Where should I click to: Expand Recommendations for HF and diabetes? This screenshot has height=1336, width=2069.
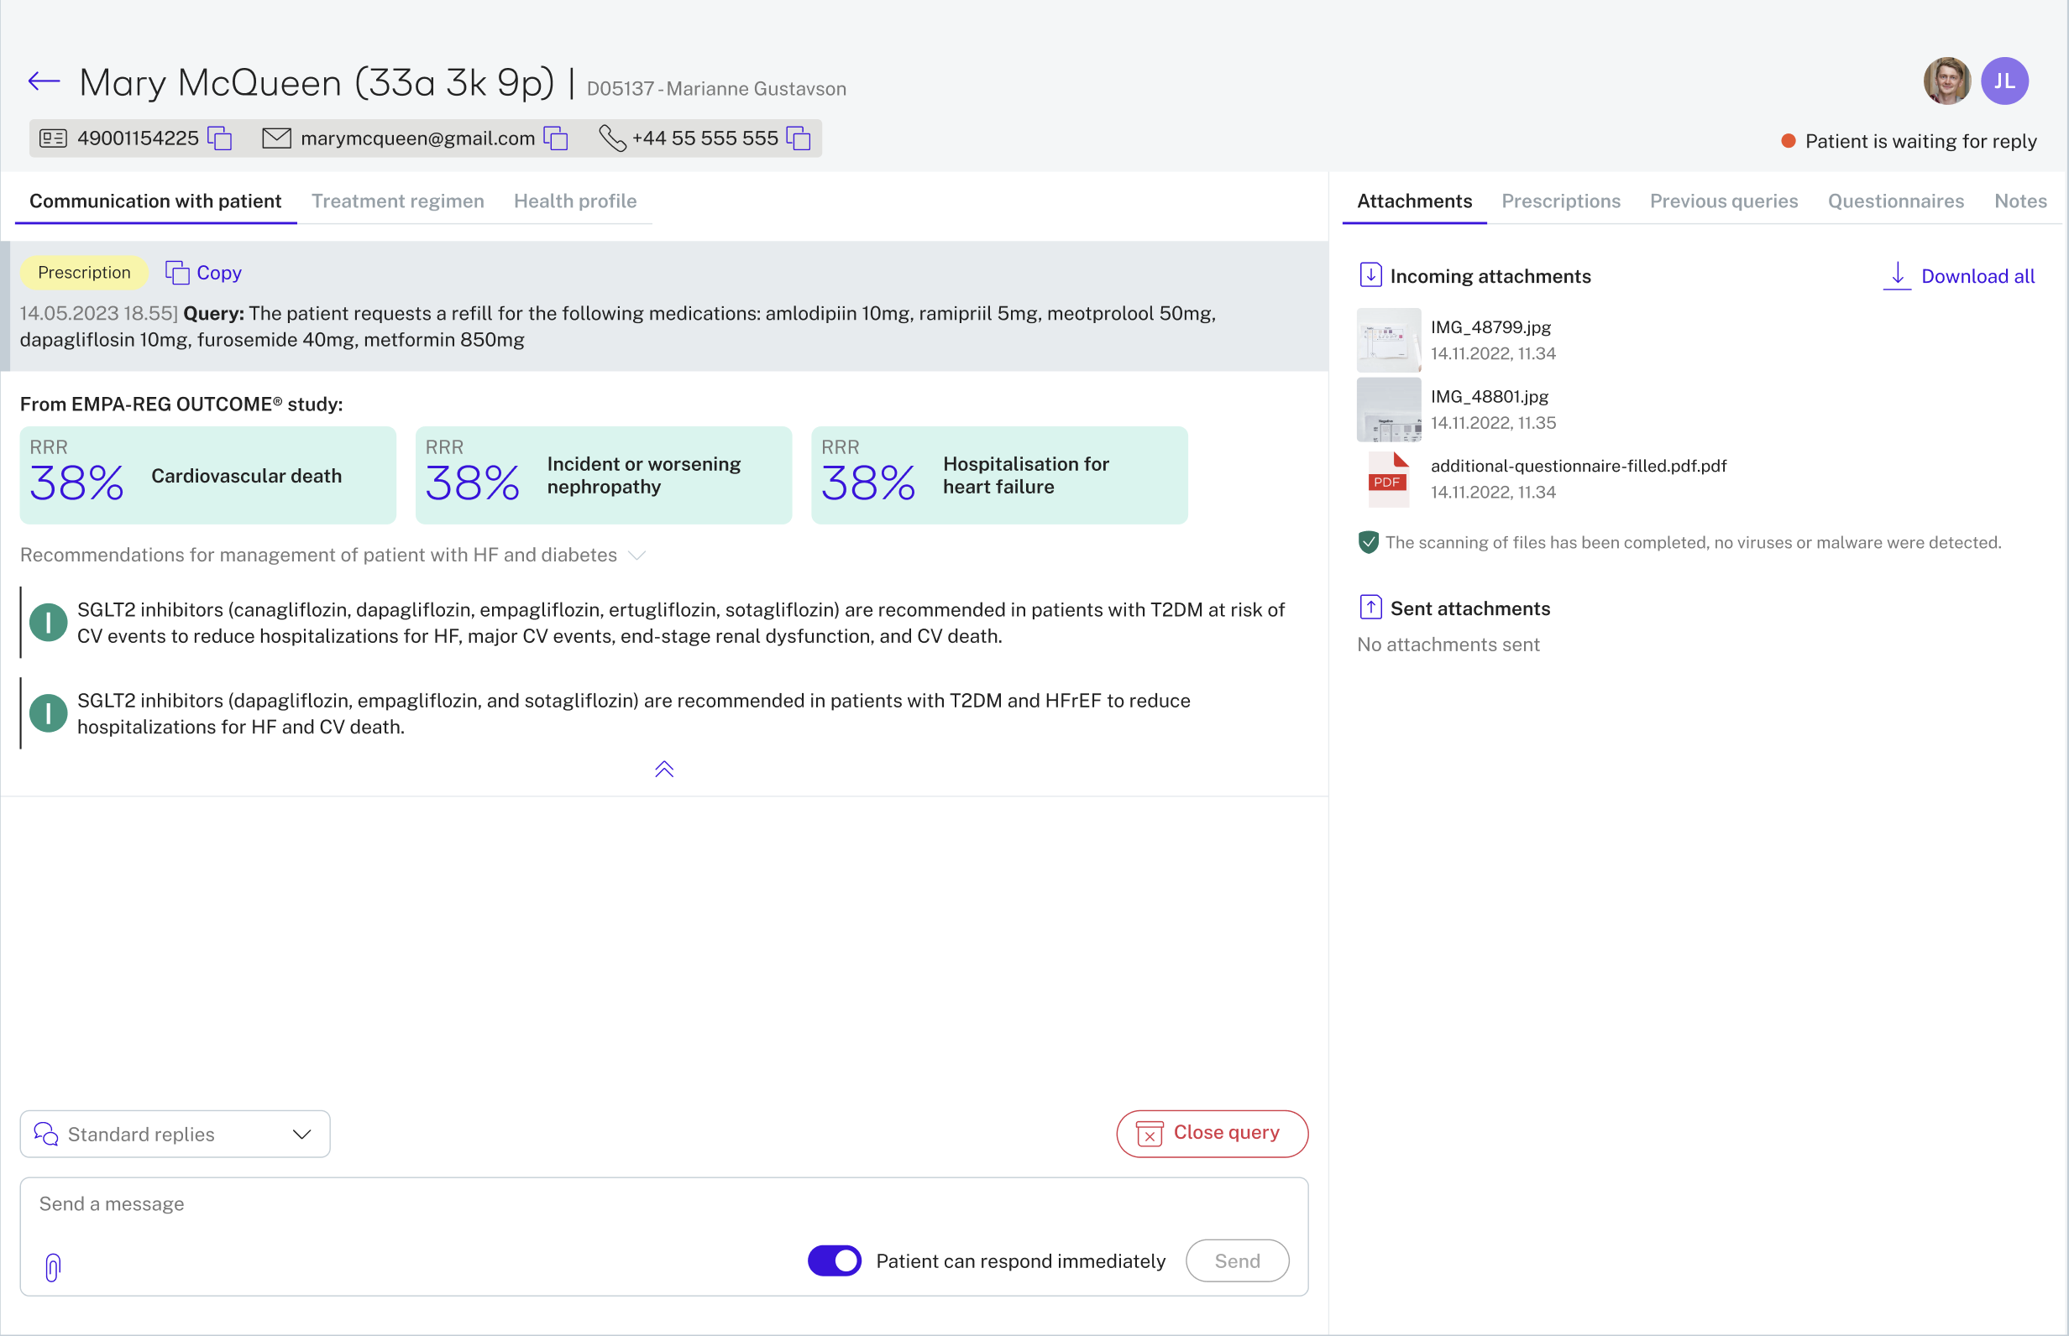[x=636, y=556]
